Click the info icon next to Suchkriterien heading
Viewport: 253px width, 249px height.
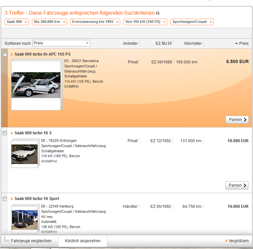(158, 13)
